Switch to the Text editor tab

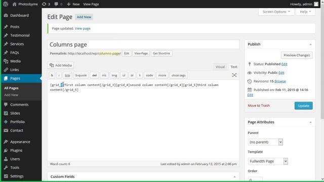coord(234,67)
